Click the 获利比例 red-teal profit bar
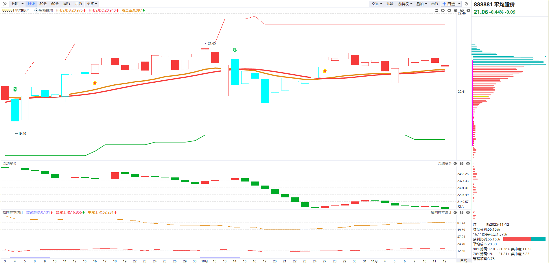The height and width of the screenshot is (263, 549). 524,239
